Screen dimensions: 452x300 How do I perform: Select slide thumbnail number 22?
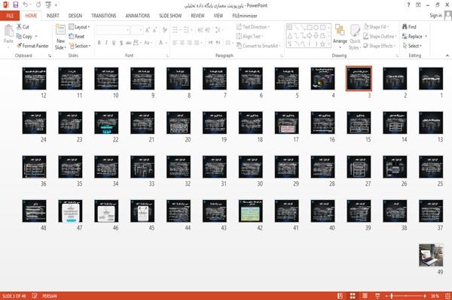pos(106,123)
